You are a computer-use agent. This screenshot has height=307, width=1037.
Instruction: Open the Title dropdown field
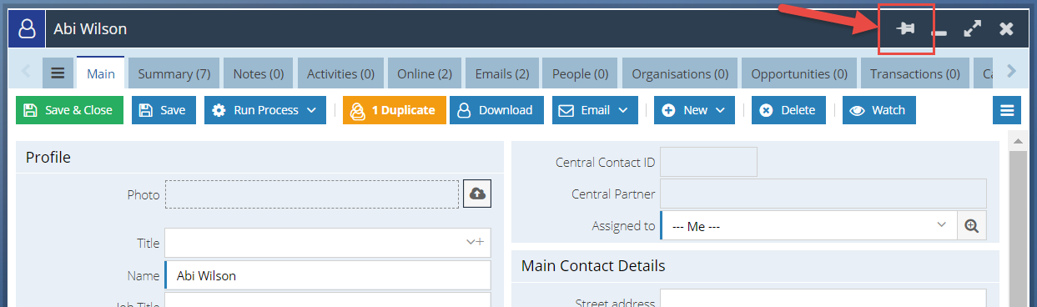[x=328, y=243]
